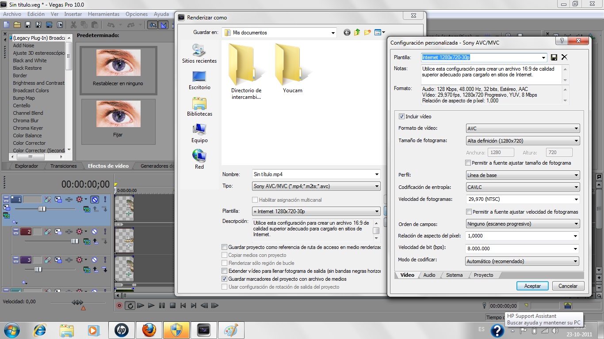Screen dimensions: 604x339
Task: Click the Save disk icon in Vegas toolbar
Action: (x=28, y=25)
